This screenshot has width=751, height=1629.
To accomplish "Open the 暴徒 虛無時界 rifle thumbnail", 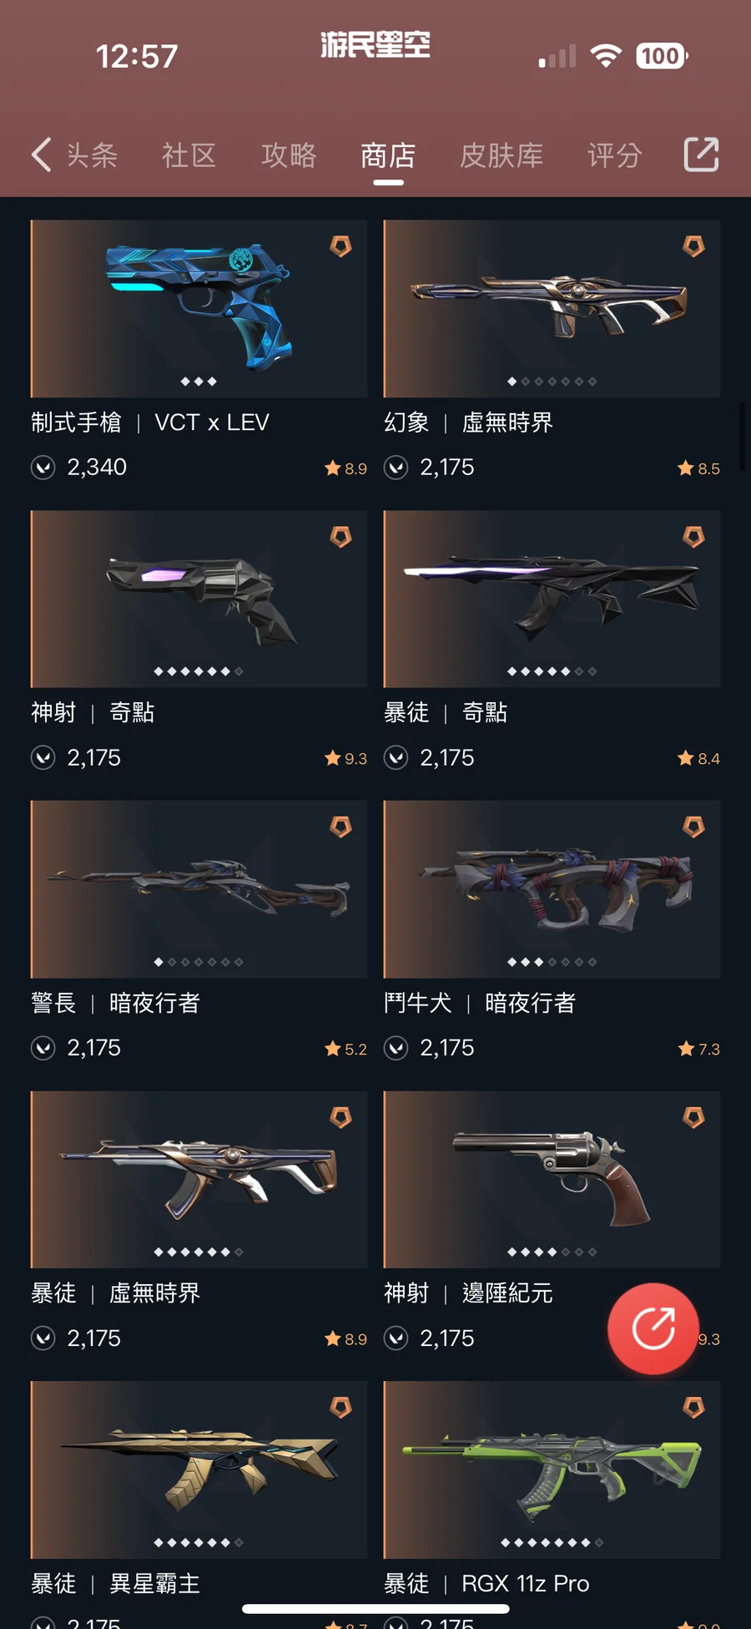I will tap(199, 1180).
